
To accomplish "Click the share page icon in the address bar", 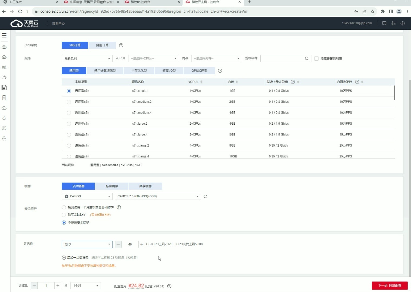I will click(x=364, y=11).
